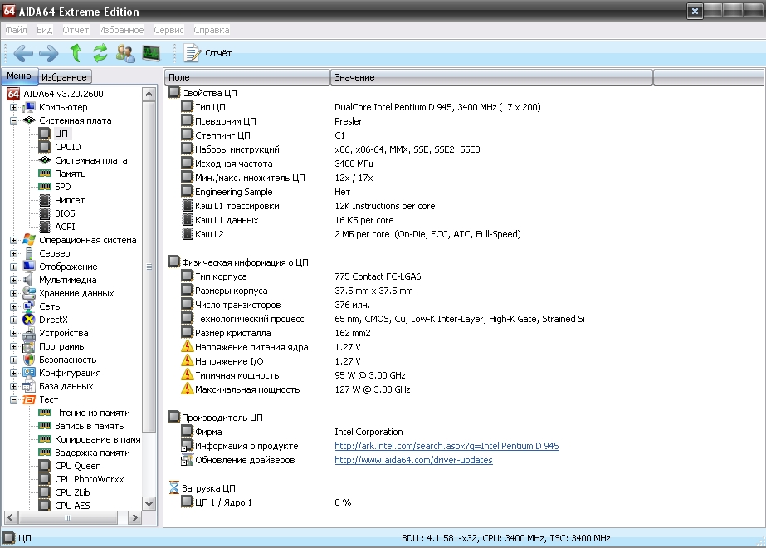Go forward with the blue right arrow
Image resolution: width=766 pixels, height=548 pixels.
pos(48,53)
